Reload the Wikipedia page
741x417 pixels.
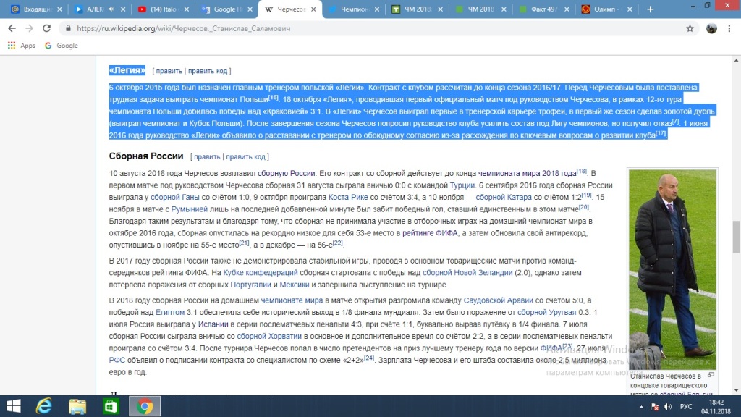point(46,28)
